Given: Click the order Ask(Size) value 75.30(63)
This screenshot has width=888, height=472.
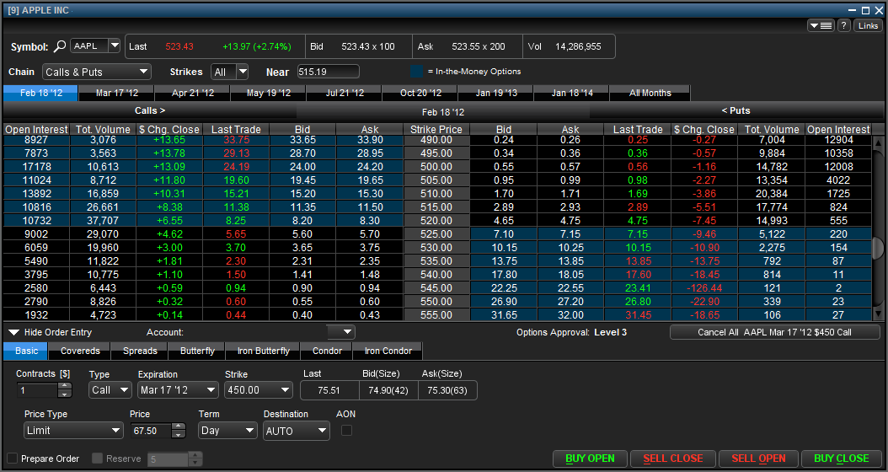Looking at the screenshot, I should (x=447, y=390).
